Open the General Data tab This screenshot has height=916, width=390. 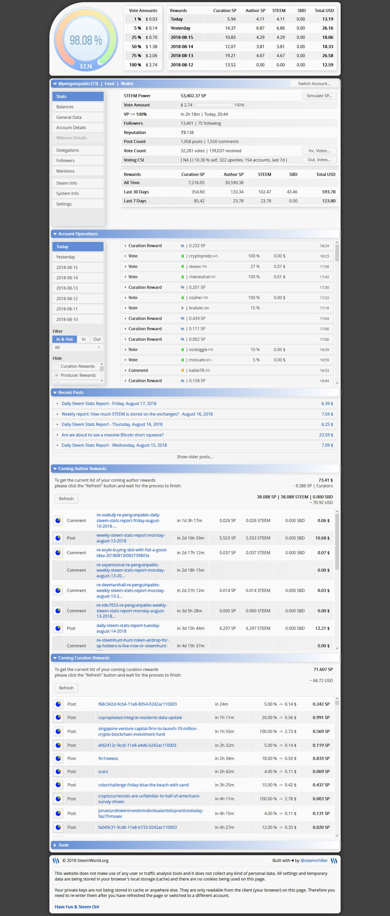click(78, 117)
